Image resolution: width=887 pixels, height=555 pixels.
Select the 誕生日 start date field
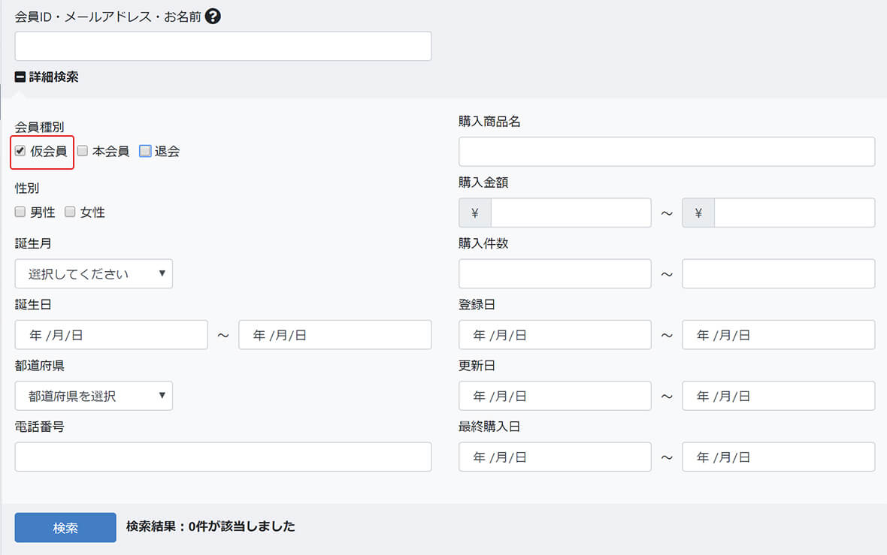pyautogui.click(x=111, y=335)
